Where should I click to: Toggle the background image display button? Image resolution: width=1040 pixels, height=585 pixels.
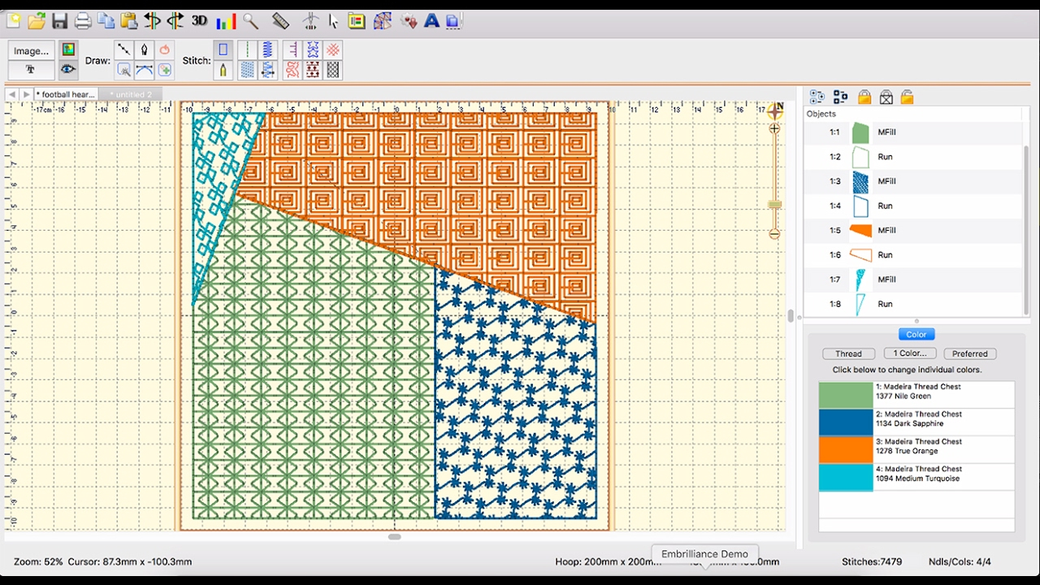point(68,50)
